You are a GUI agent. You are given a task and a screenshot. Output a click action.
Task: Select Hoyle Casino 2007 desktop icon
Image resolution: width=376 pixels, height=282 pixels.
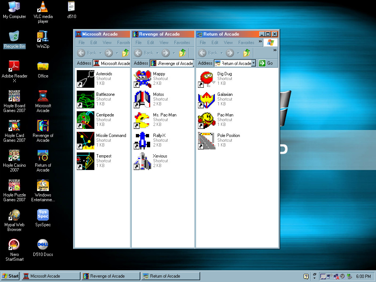click(x=14, y=161)
